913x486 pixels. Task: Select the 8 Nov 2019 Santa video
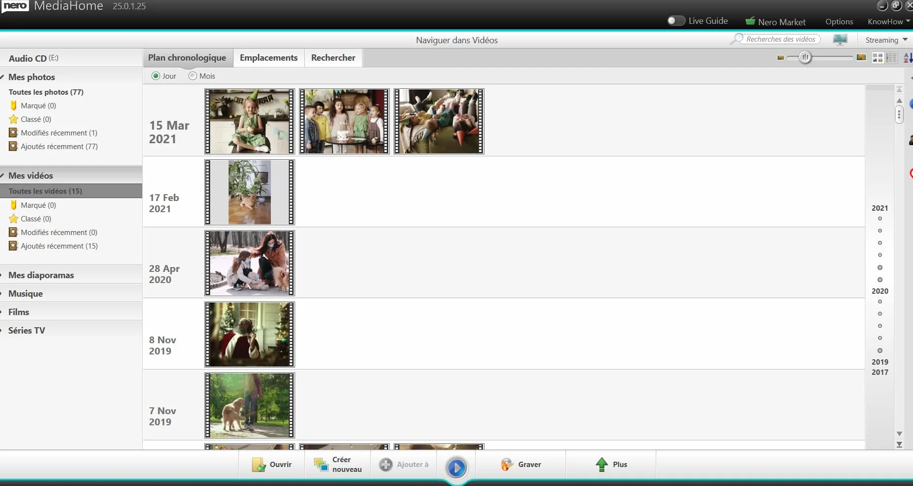point(249,334)
